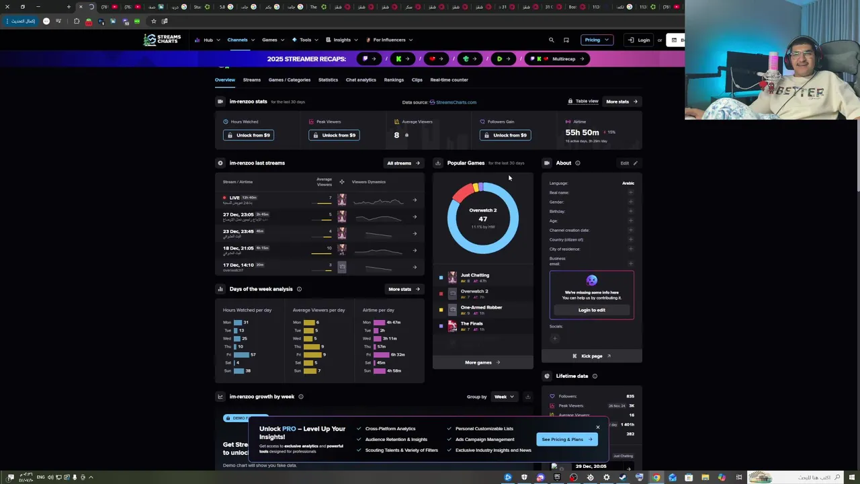
Task: Expand the Insights menu
Action: pos(342,40)
